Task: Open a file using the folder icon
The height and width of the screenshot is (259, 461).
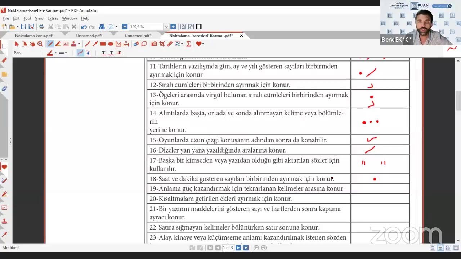Action: click(12, 27)
